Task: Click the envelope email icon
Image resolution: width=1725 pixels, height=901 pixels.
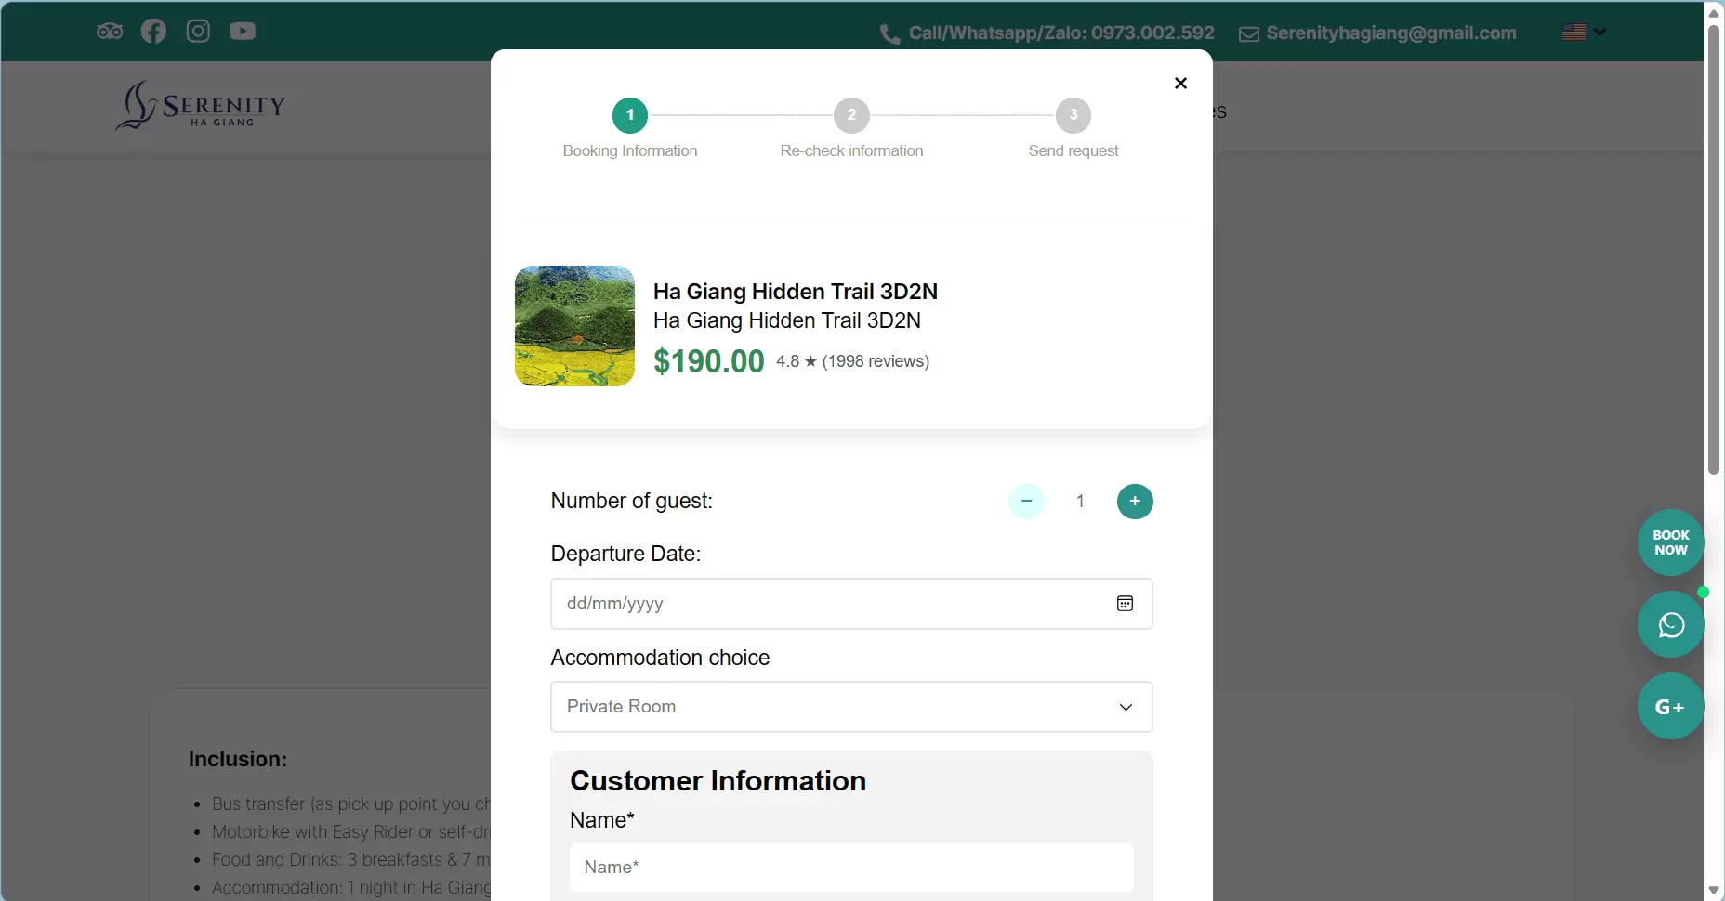Action: click(x=1249, y=34)
